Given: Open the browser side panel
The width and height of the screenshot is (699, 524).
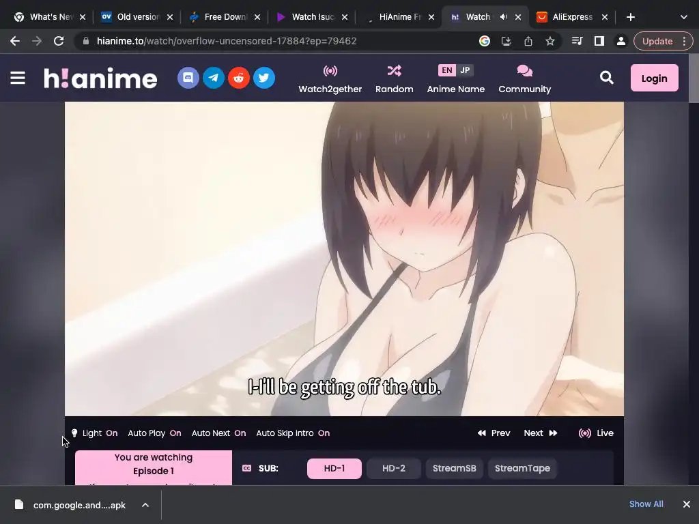Looking at the screenshot, I should pos(599,41).
